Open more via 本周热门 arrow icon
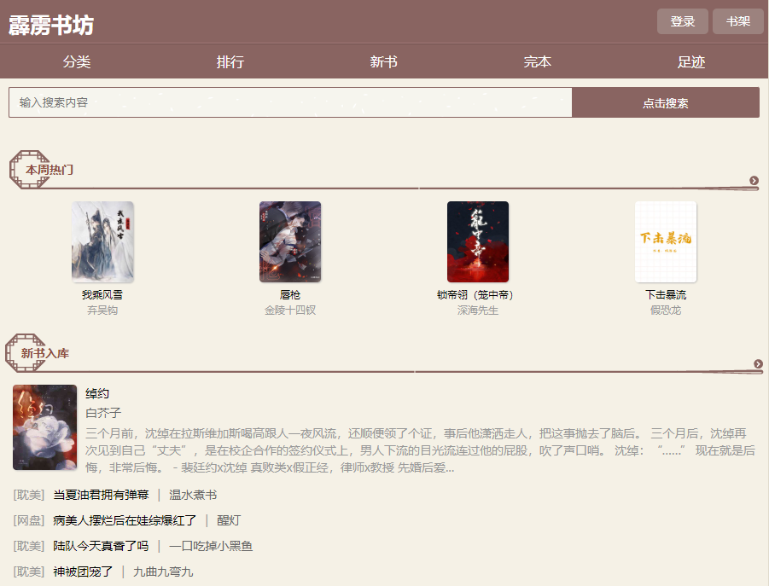The height and width of the screenshot is (586, 769). click(x=754, y=181)
